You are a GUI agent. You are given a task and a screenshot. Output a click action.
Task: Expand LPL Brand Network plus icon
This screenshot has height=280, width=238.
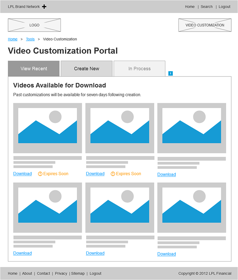44,6
